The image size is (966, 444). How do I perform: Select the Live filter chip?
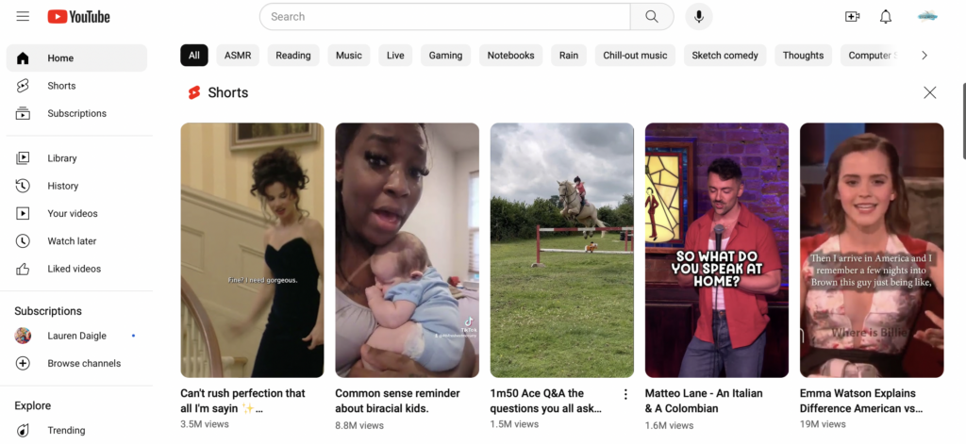[395, 56]
